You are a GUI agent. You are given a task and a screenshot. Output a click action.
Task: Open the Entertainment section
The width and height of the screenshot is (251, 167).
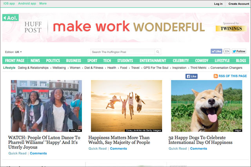click(153, 61)
